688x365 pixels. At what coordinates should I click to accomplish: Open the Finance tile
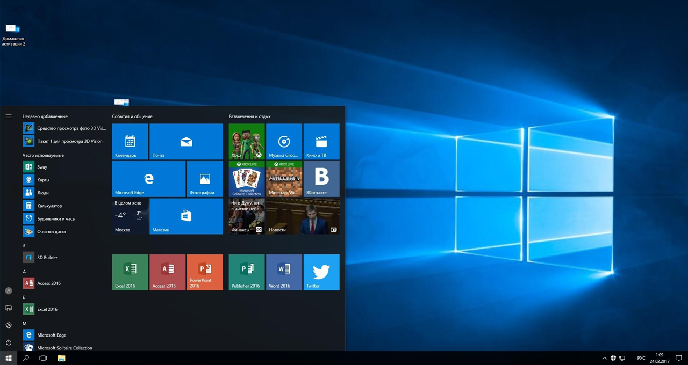point(247,216)
